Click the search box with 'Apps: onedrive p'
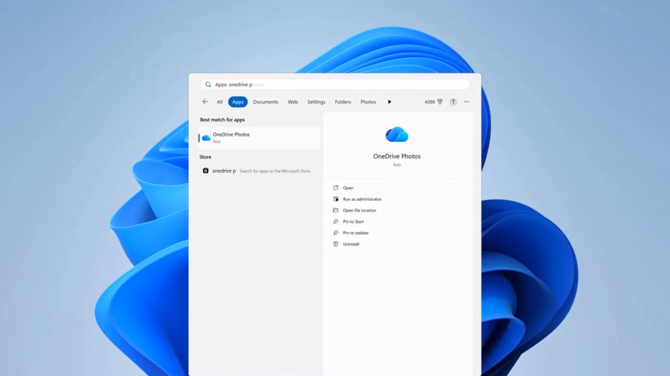The width and height of the screenshot is (670, 376). [x=334, y=84]
